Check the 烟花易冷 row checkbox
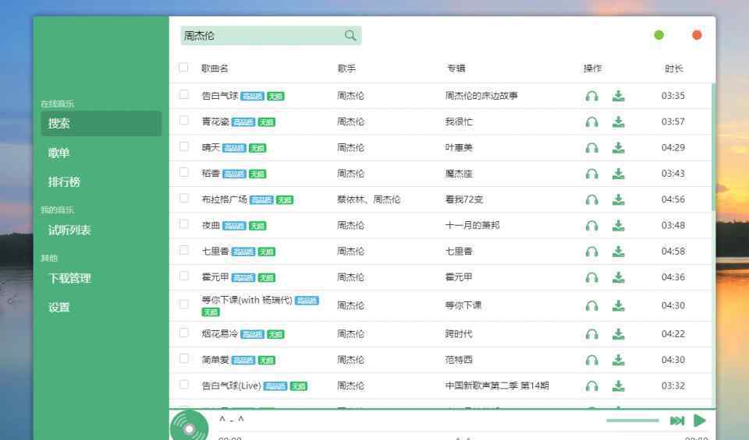 (184, 333)
